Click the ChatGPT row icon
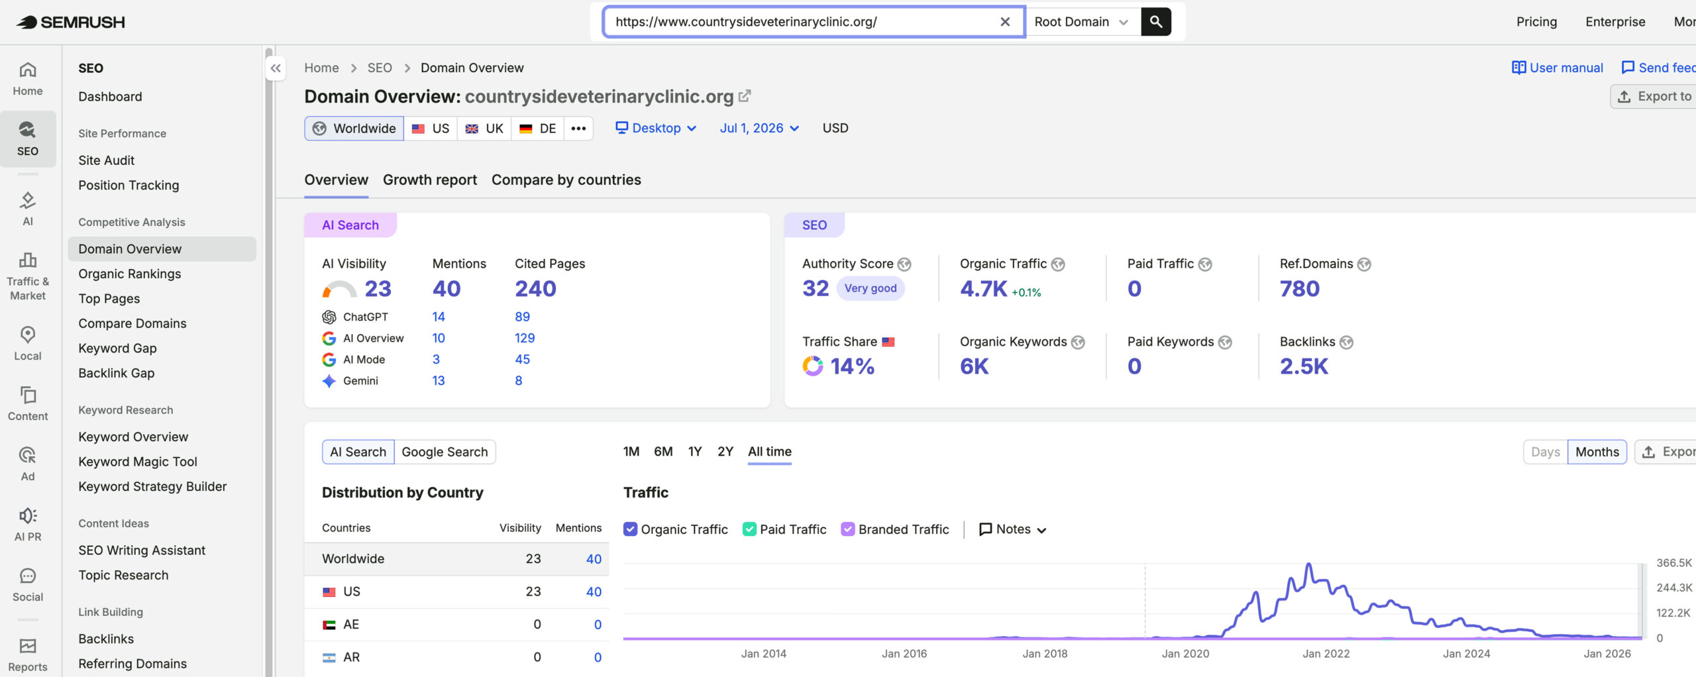The height and width of the screenshot is (677, 1696). (x=329, y=317)
